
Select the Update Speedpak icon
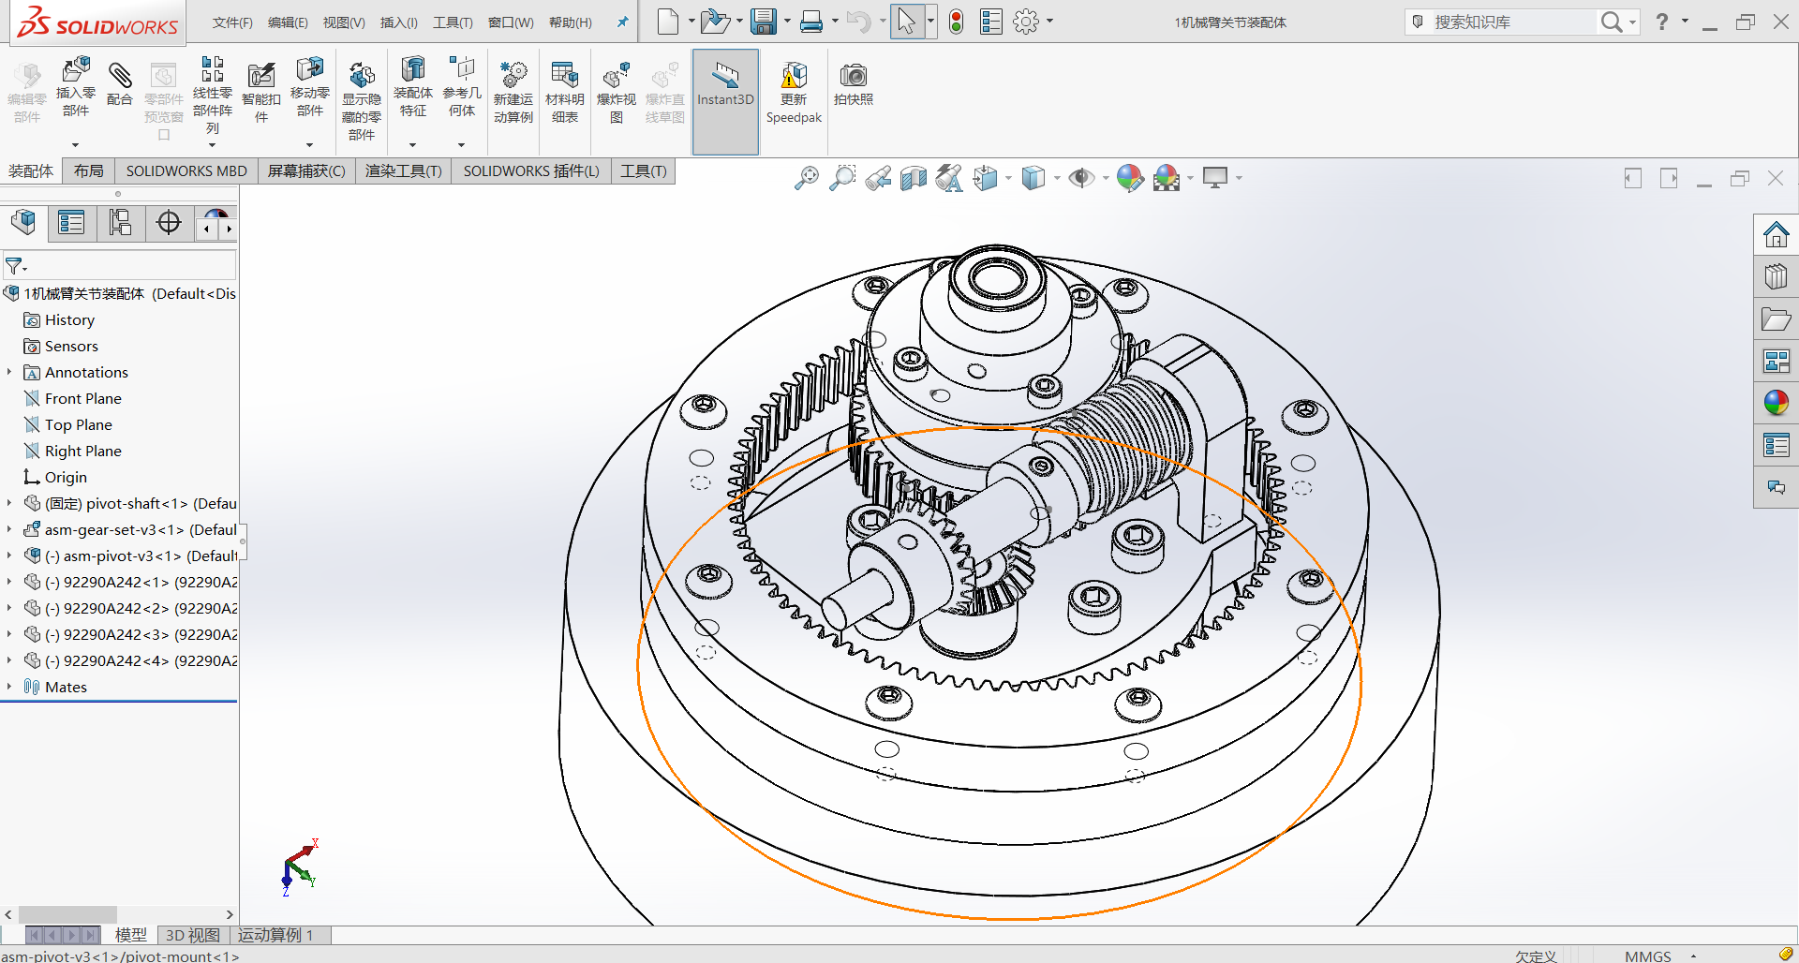tap(794, 76)
